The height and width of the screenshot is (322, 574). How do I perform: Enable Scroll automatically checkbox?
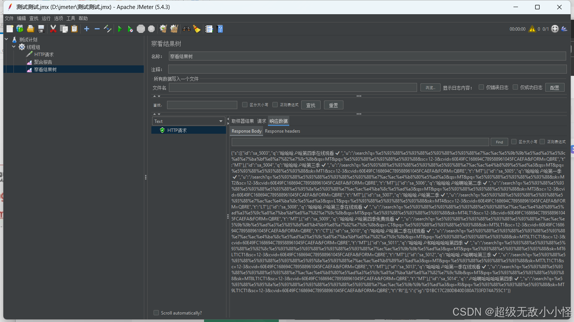tap(156, 313)
